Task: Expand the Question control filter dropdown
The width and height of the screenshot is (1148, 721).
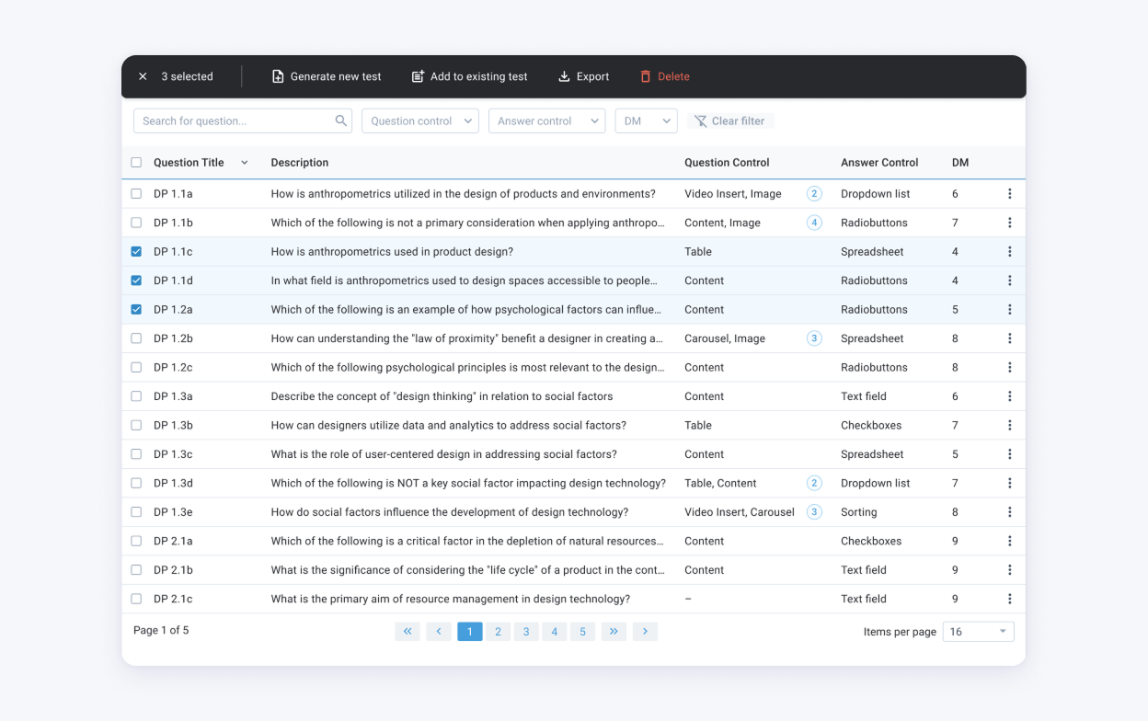Action: (x=420, y=120)
